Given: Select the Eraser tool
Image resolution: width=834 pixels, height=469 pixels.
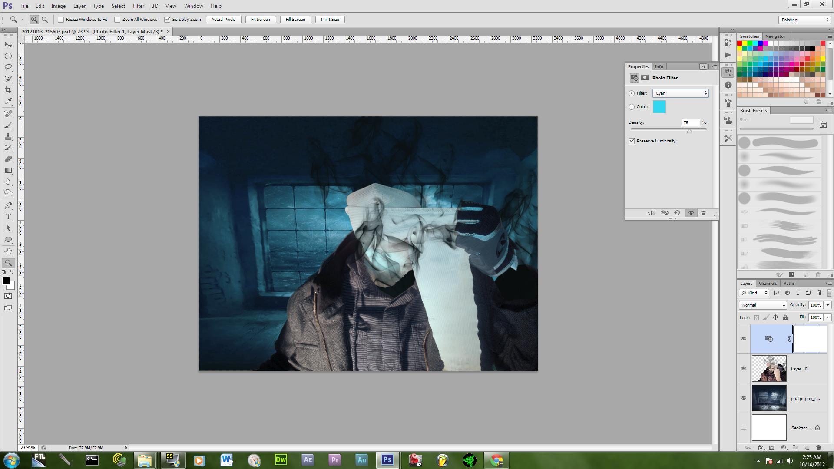Looking at the screenshot, I should [8, 159].
